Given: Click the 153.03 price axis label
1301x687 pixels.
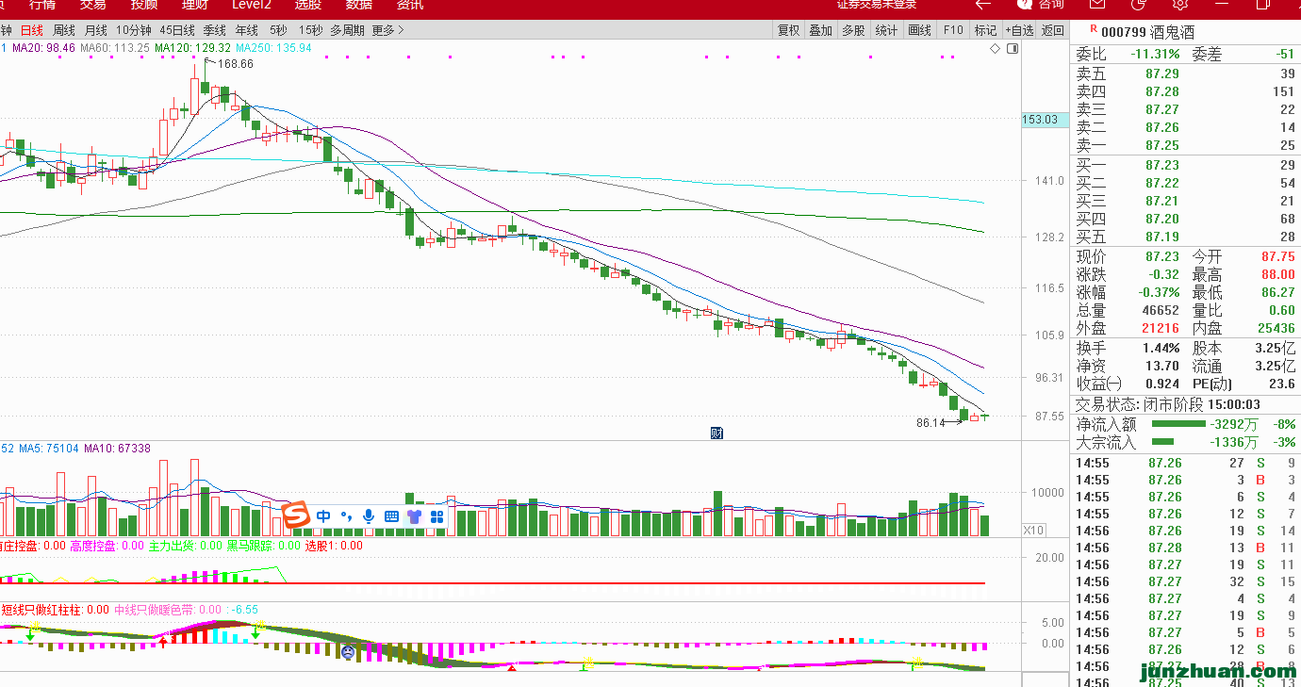Looking at the screenshot, I should 1046,120.
